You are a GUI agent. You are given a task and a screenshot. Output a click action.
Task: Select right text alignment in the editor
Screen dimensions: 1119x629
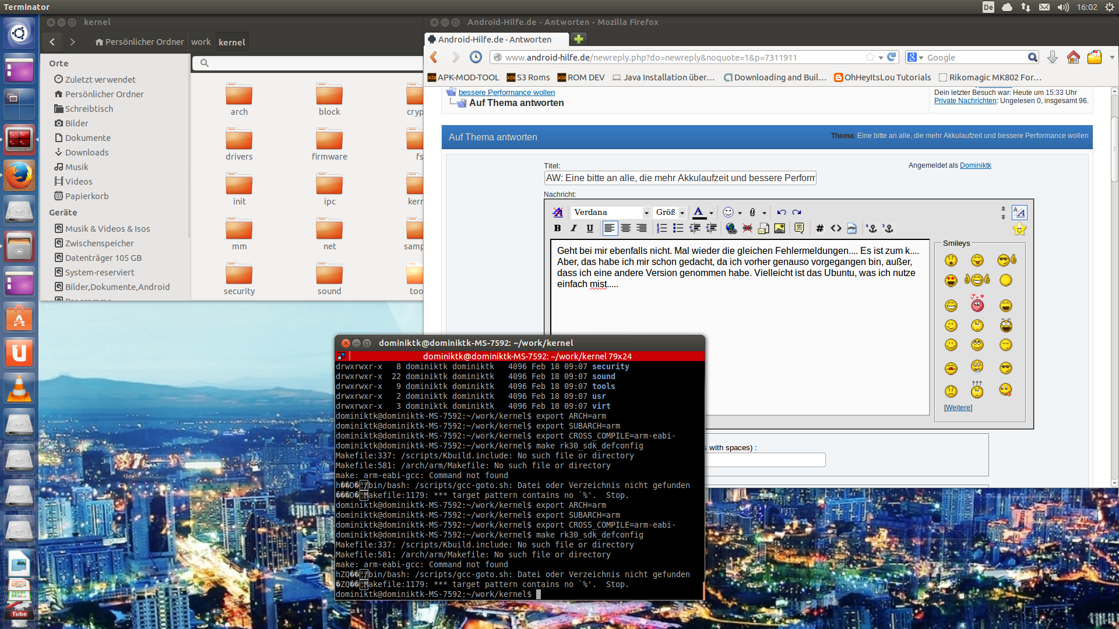[x=642, y=228]
